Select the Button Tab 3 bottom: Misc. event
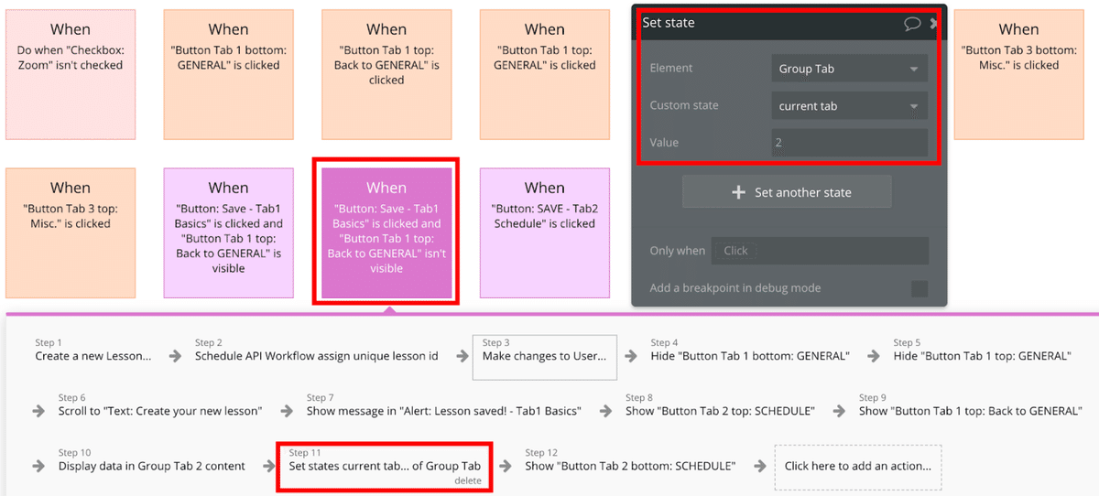 point(1018,75)
